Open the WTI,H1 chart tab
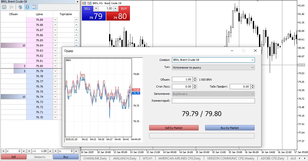The height and width of the screenshot is (161, 308). point(148,158)
